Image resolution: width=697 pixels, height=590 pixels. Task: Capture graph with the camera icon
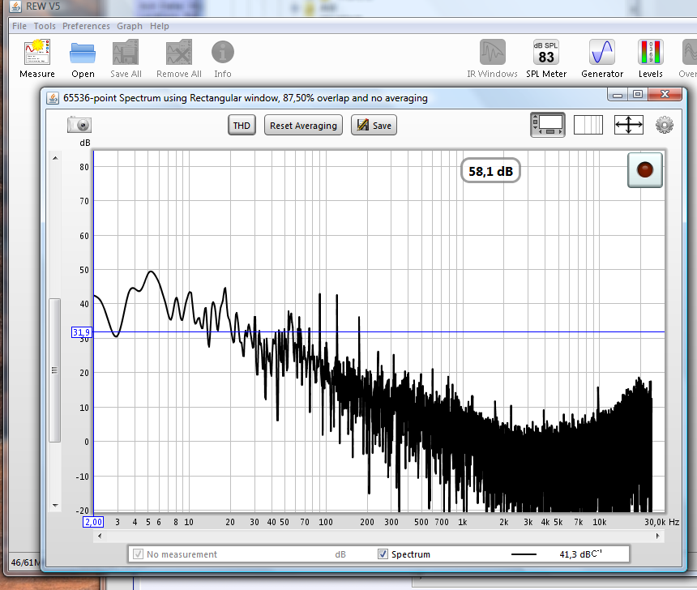point(79,125)
